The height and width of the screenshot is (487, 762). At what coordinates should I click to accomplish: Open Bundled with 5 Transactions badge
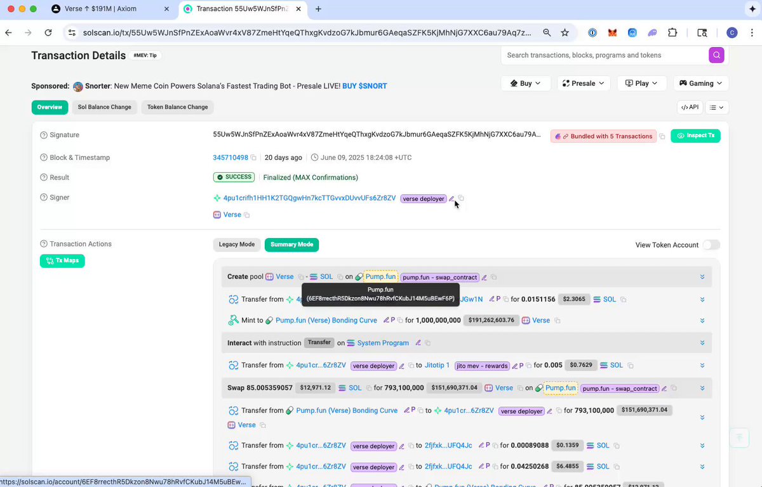click(x=603, y=136)
